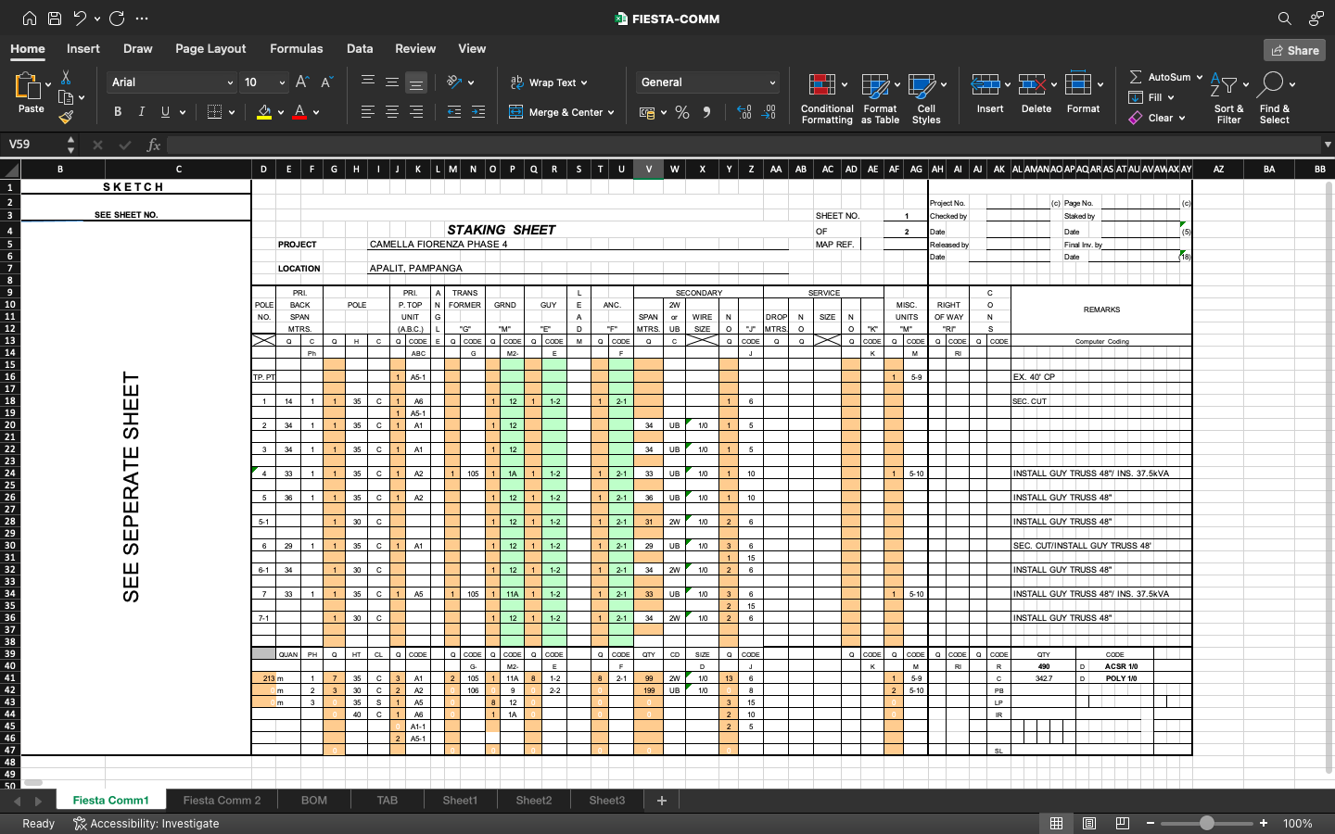Click the Share button
This screenshot has height=834, width=1335.
pyautogui.click(x=1294, y=50)
